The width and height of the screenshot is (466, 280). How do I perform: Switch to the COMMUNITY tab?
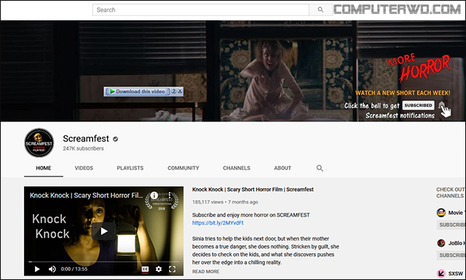click(183, 168)
